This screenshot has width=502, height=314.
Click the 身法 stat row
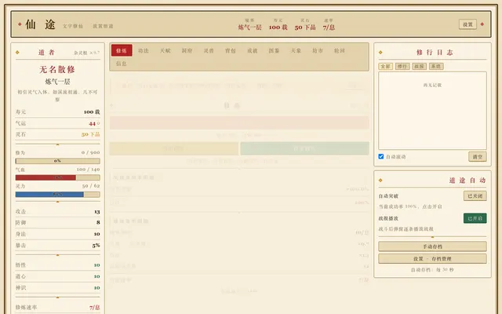pos(57,234)
